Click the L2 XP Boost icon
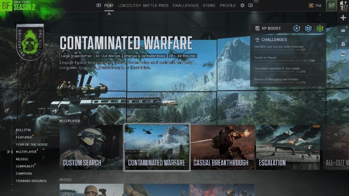This screenshot has width=349, height=196. tap(257, 28)
